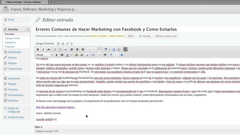Click the Haz clic aquí para comenzar link
Viewport: 240px width, 135px height.
[x=55, y=107]
